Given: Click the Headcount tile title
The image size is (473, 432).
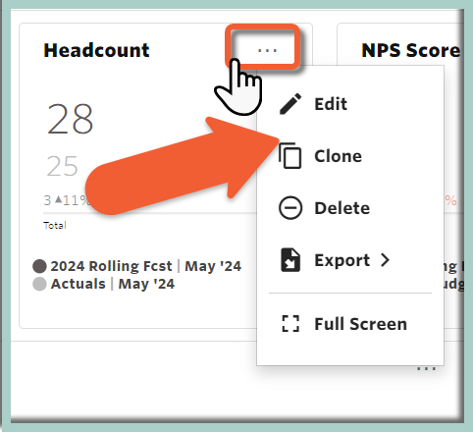Looking at the screenshot, I should [x=96, y=50].
